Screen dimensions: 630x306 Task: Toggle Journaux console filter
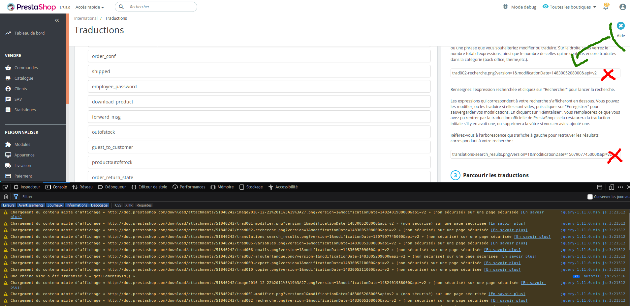coord(55,205)
